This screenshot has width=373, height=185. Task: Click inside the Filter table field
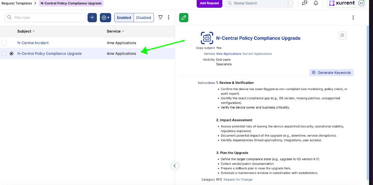(x=45, y=17)
